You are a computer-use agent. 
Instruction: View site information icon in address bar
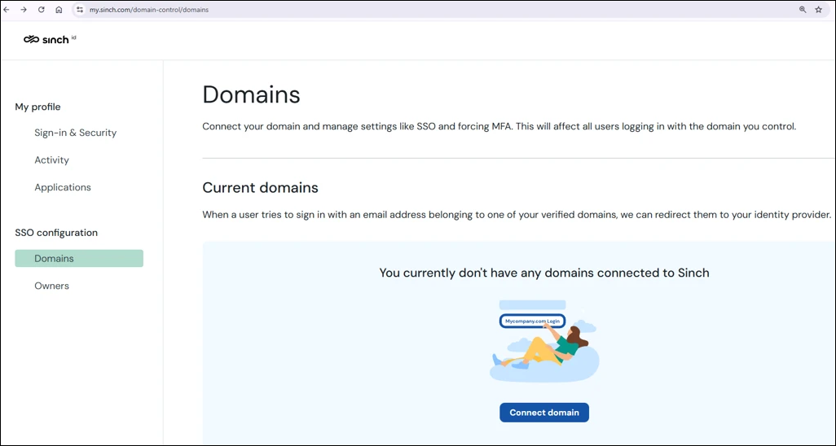tap(80, 10)
